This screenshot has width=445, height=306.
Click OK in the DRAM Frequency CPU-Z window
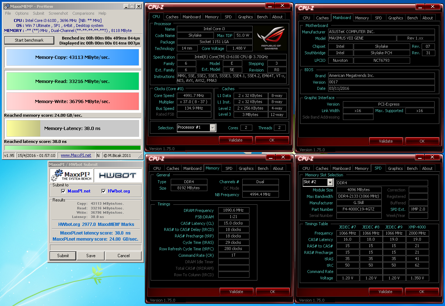tap(272, 292)
